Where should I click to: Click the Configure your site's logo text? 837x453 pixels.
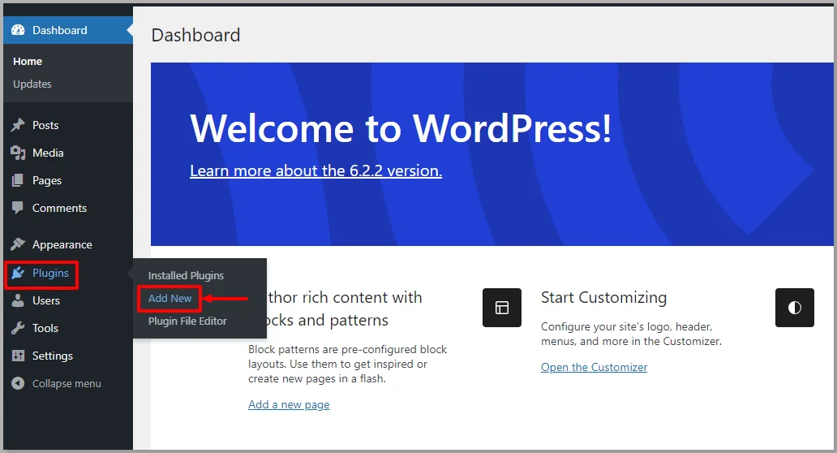tap(632, 334)
